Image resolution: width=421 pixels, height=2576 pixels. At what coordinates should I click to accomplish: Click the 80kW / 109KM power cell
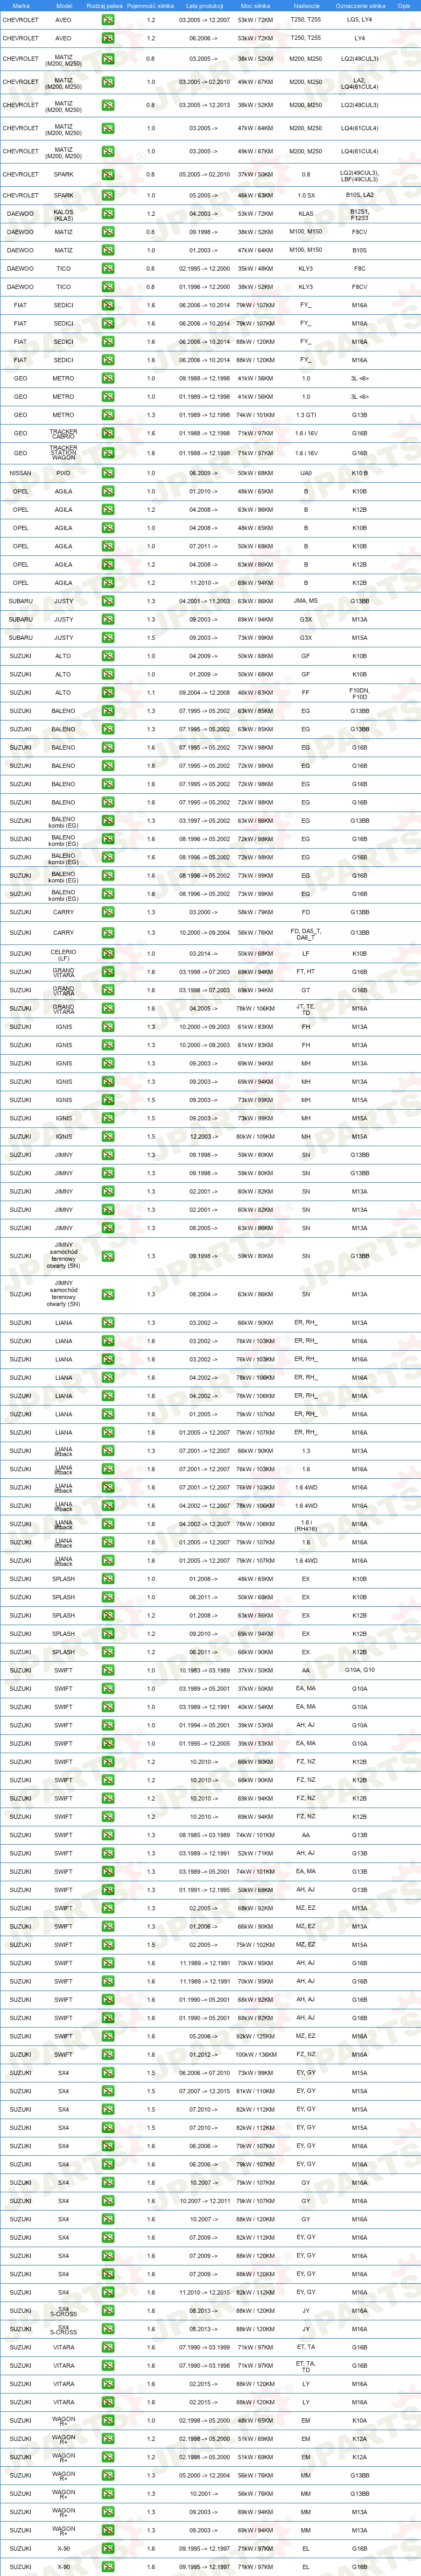click(255, 1137)
